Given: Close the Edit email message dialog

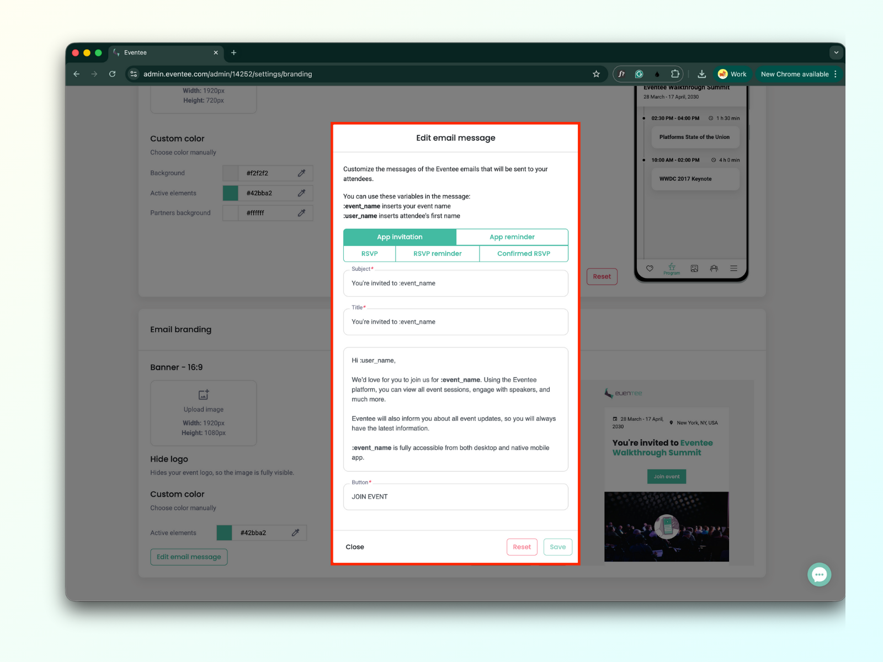Looking at the screenshot, I should [355, 547].
